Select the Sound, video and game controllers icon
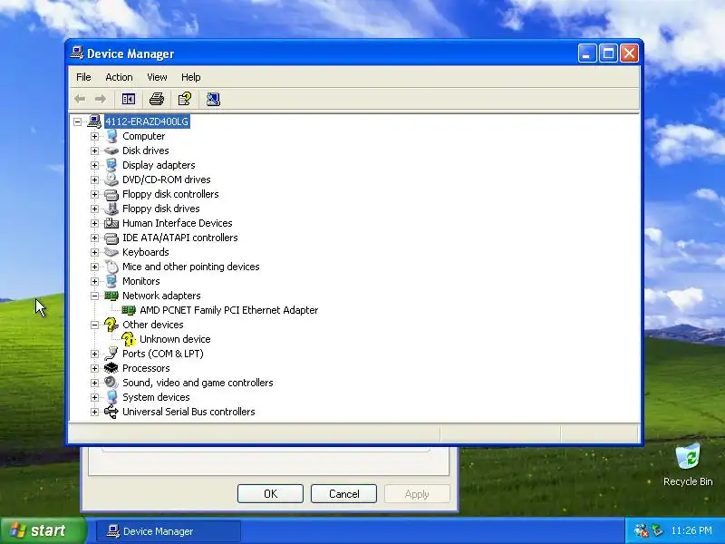 coord(111,383)
